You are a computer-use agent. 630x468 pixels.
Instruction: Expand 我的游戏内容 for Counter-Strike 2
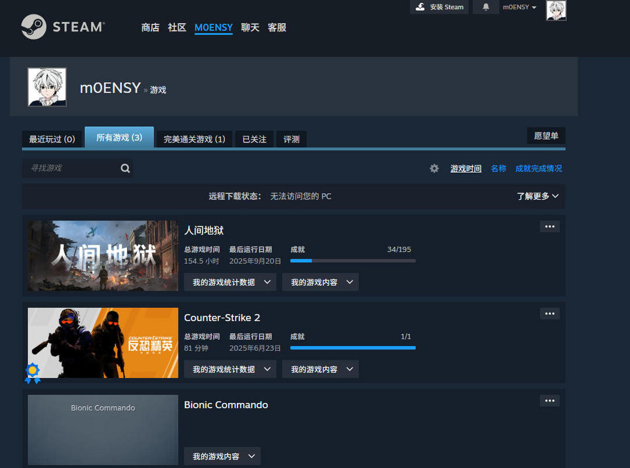[320, 369]
